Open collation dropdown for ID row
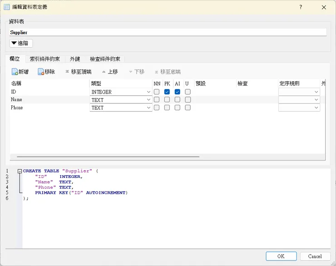336x266 pixels. pos(299,92)
